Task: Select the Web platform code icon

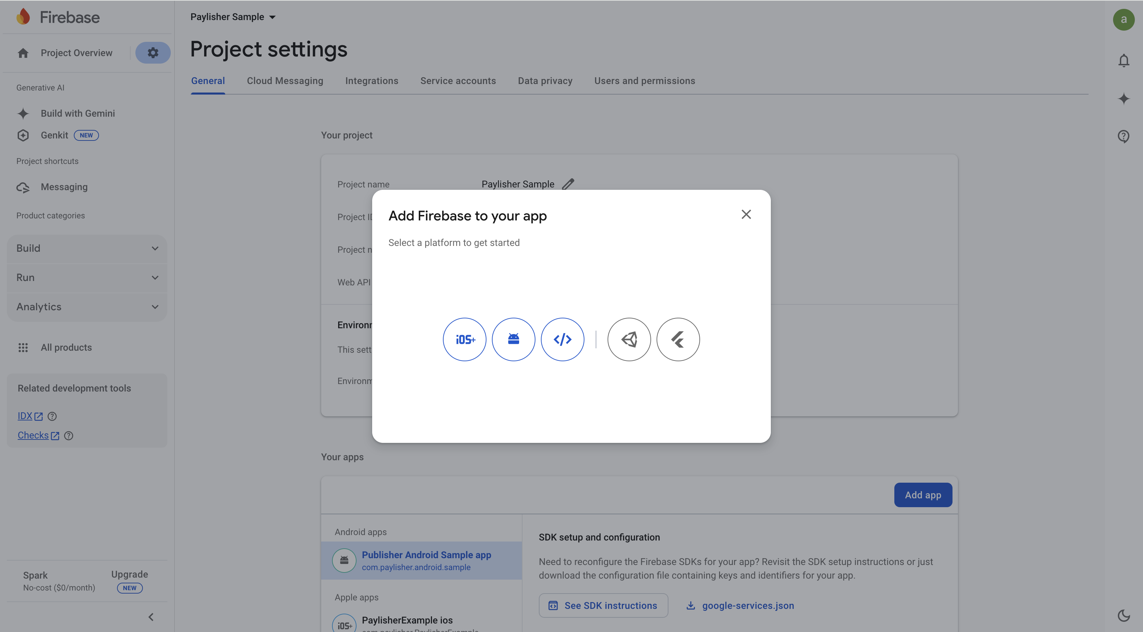Action: pos(562,339)
